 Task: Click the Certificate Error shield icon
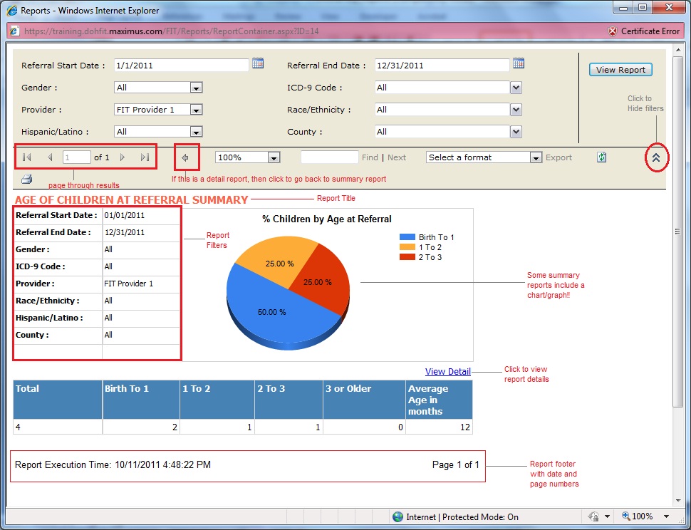pos(613,31)
